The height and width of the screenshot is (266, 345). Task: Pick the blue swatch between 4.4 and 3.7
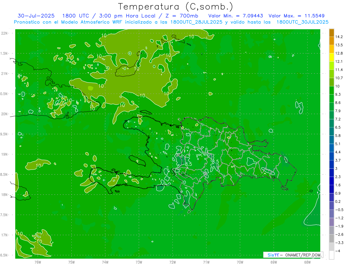(331, 156)
